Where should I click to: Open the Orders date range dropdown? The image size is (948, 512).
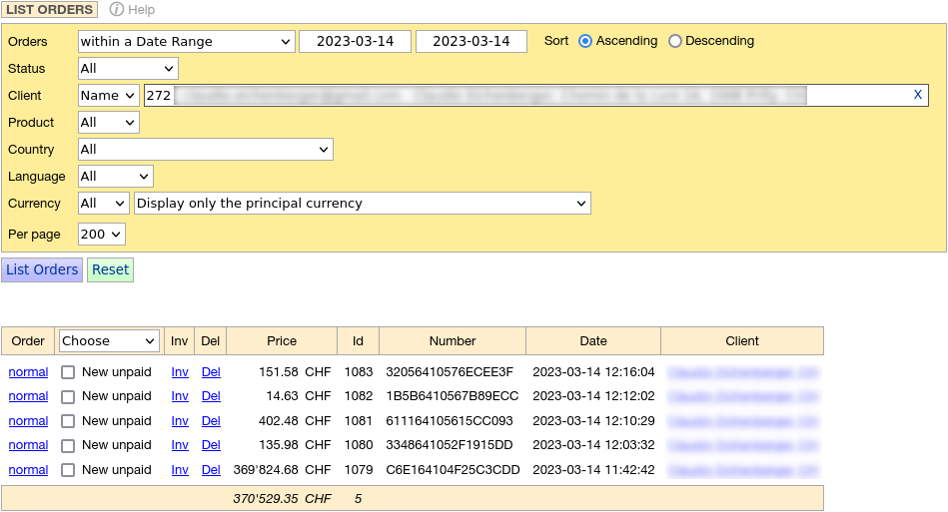tap(186, 42)
